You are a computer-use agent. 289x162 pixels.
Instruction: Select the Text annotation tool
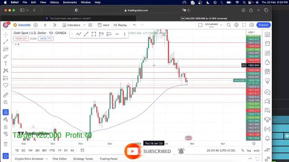pos(6,63)
